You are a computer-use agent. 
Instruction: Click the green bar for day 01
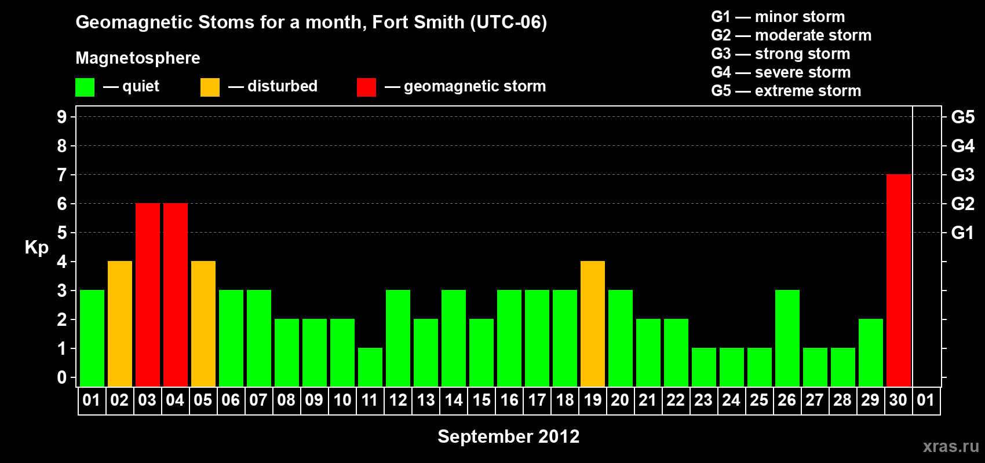(92, 338)
